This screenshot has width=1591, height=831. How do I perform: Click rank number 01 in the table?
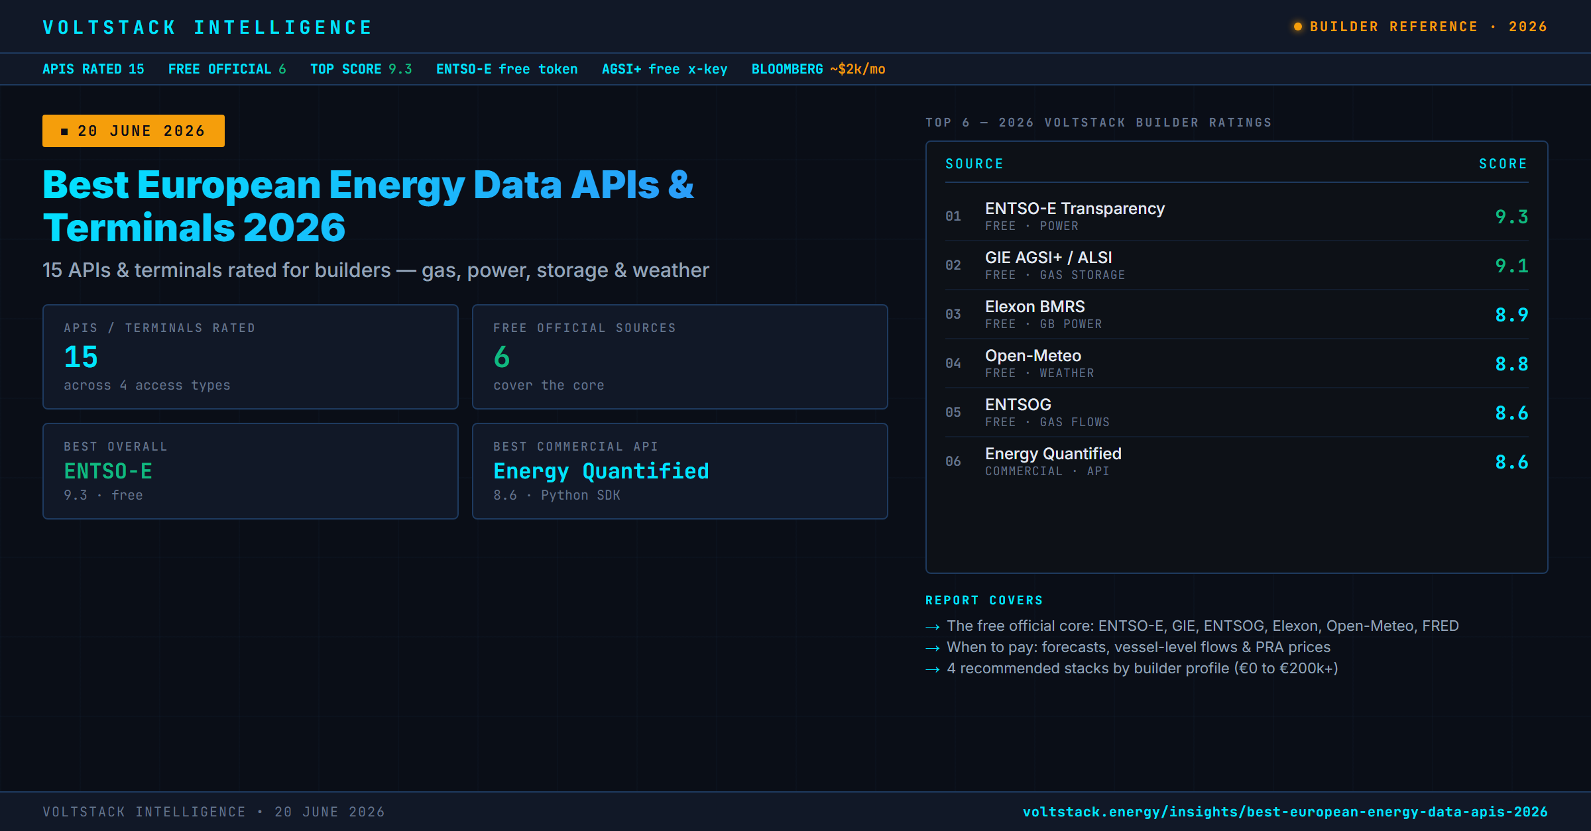(953, 216)
